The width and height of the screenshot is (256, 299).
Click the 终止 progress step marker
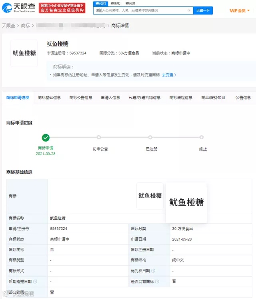click(202, 137)
